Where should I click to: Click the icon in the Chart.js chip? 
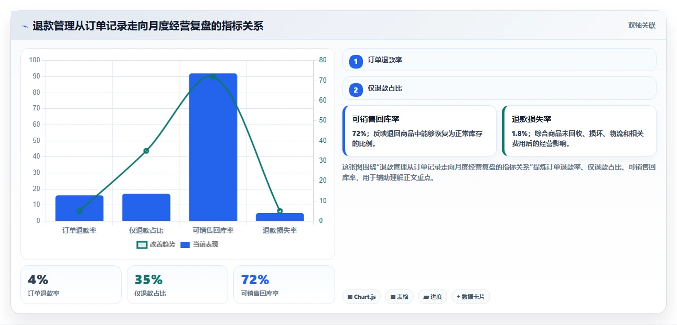click(350, 297)
